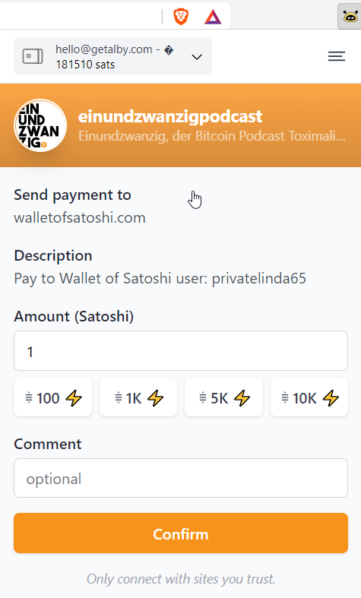
Task: Click the satoshi symbol on 1K button
Action: pos(119,398)
